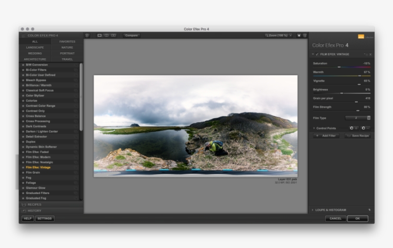Remove the Film Efex: Vintage filter with X

click(x=370, y=55)
